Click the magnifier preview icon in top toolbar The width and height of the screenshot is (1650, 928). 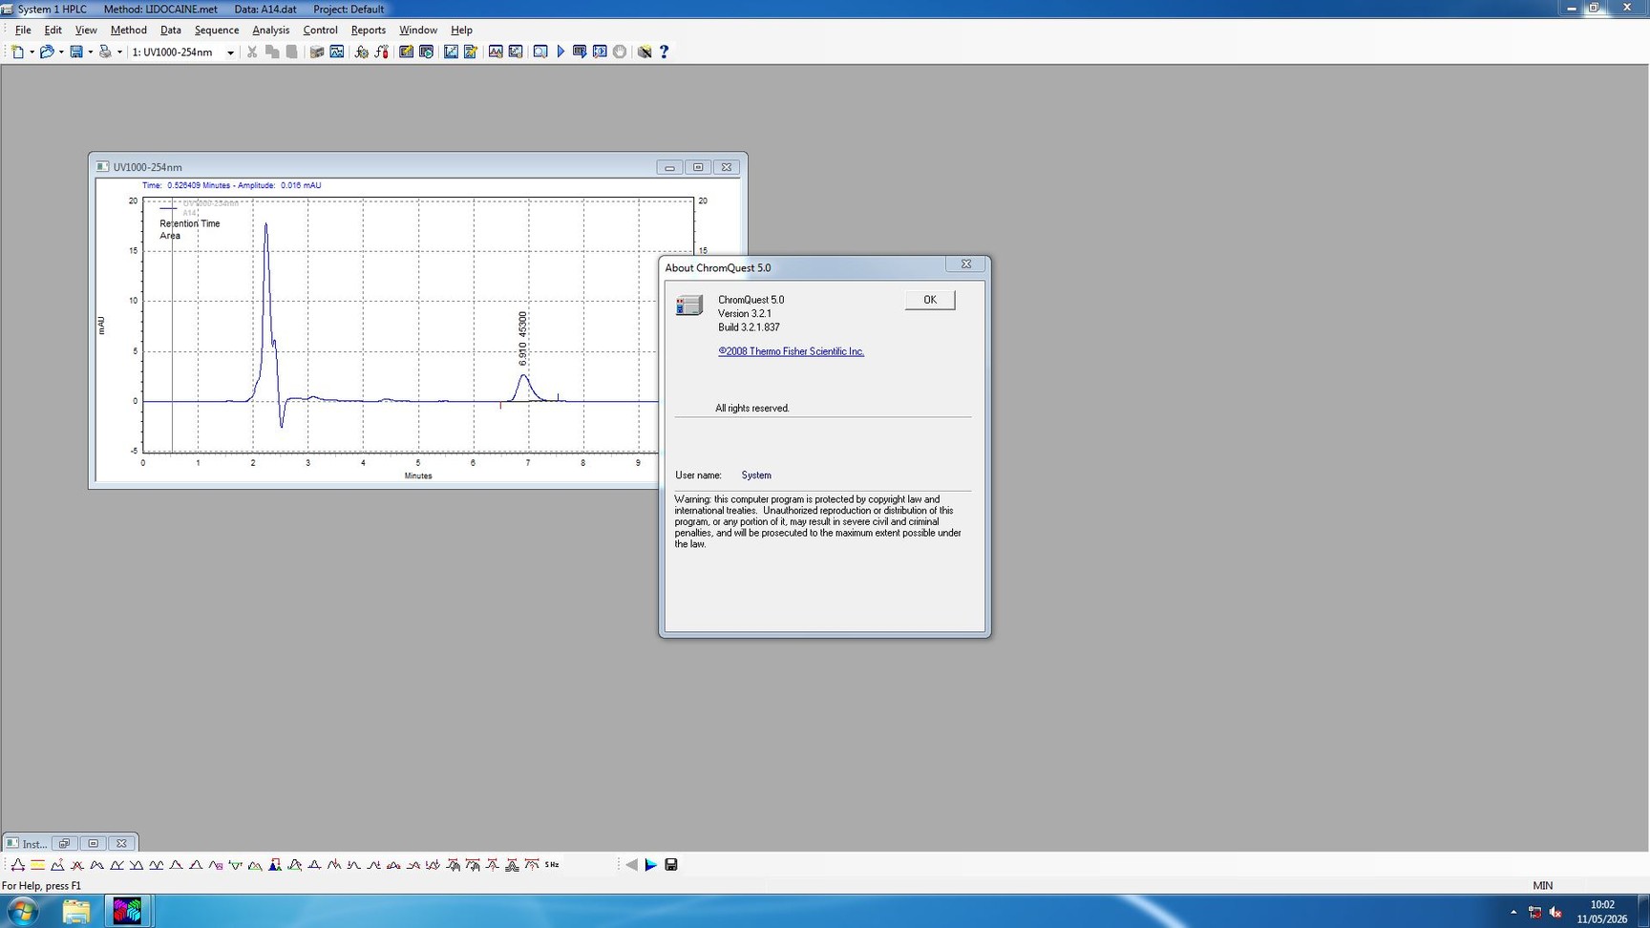coord(540,52)
